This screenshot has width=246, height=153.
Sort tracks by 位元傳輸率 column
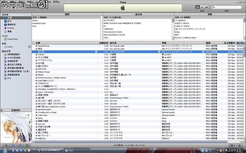point(229,43)
